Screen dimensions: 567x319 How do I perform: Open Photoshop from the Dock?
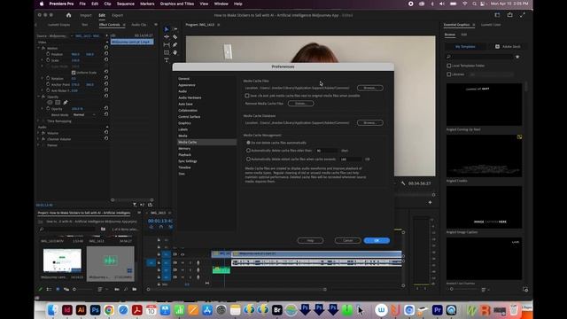tap(95, 310)
